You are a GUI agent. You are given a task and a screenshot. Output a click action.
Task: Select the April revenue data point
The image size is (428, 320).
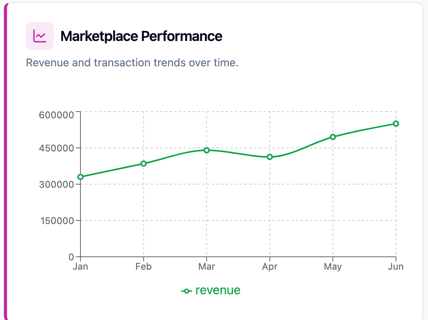[x=270, y=157]
